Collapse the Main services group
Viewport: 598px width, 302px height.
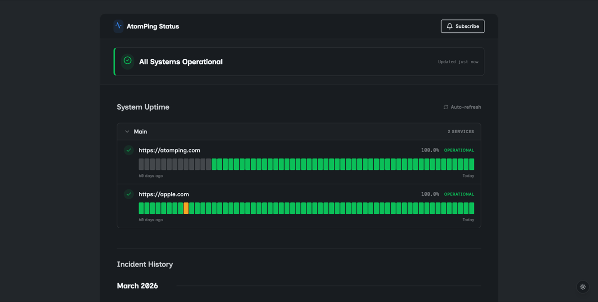pos(128,131)
